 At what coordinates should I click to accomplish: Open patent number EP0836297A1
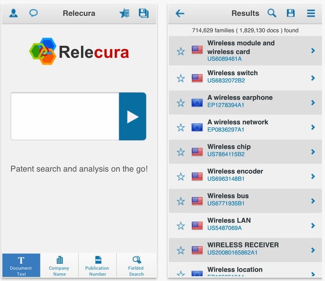click(x=226, y=130)
